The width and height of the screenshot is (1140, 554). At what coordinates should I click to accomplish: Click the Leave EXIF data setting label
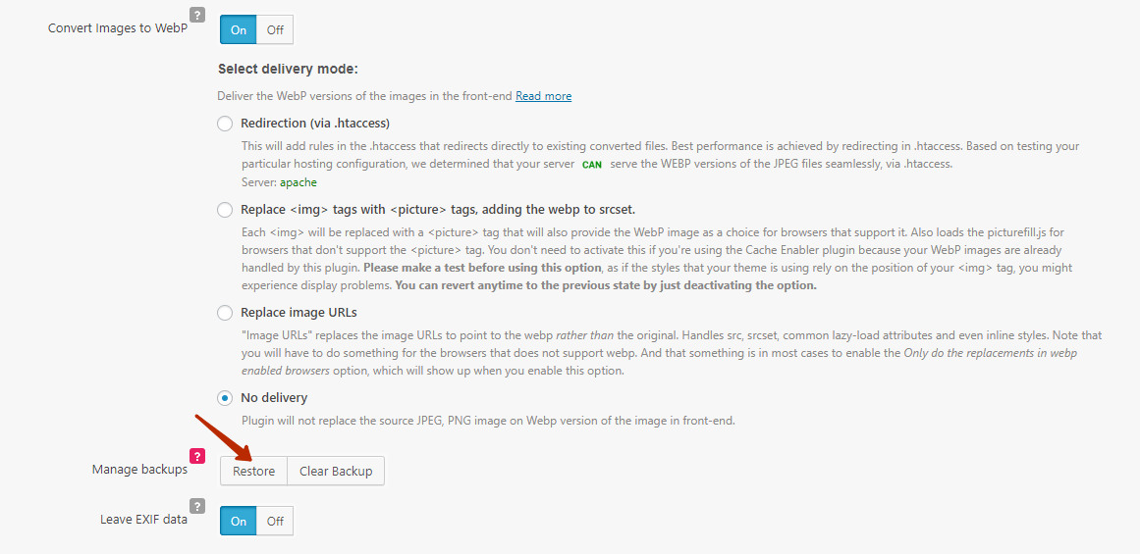pyautogui.click(x=143, y=520)
